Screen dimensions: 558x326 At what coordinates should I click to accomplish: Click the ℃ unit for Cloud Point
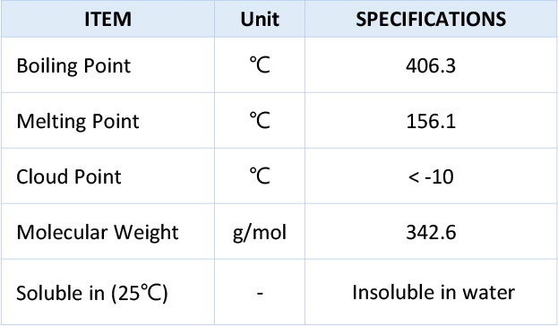coord(260,176)
